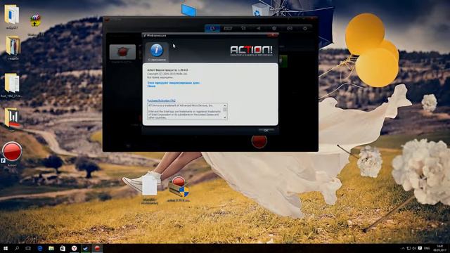
Task: Select the recording mode thumbnail in Action! window
Action: pos(122,52)
